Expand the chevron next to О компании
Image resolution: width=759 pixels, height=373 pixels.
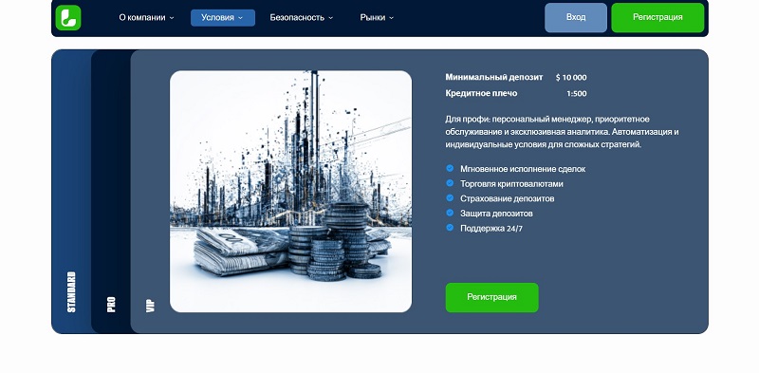[172, 18]
